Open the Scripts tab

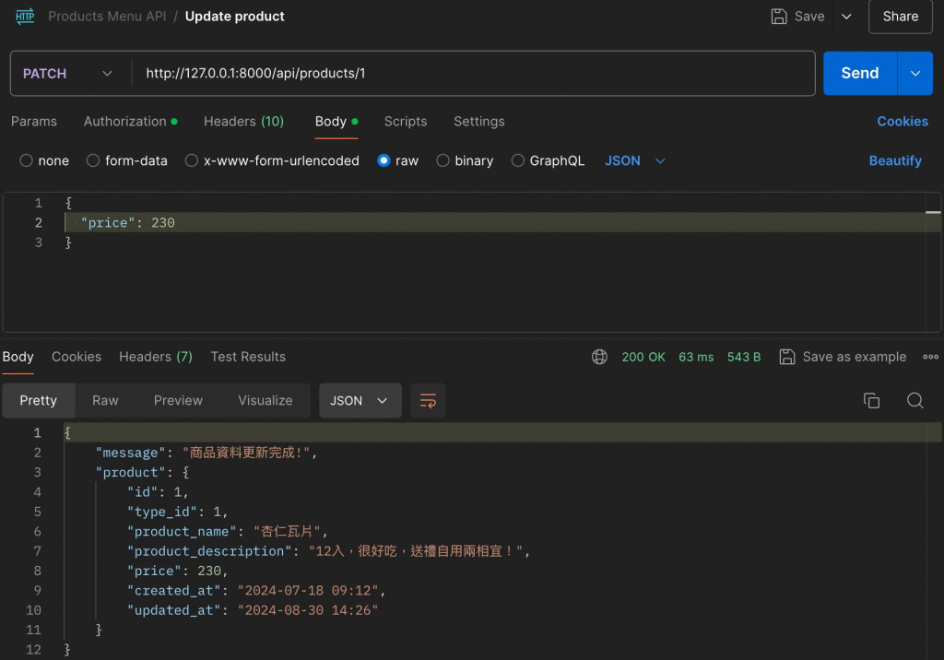[406, 122]
